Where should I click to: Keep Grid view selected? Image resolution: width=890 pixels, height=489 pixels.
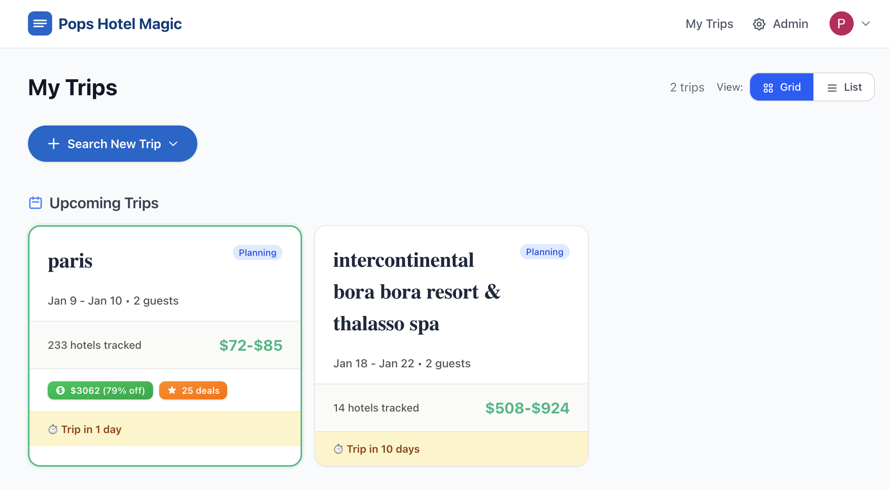point(781,87)
